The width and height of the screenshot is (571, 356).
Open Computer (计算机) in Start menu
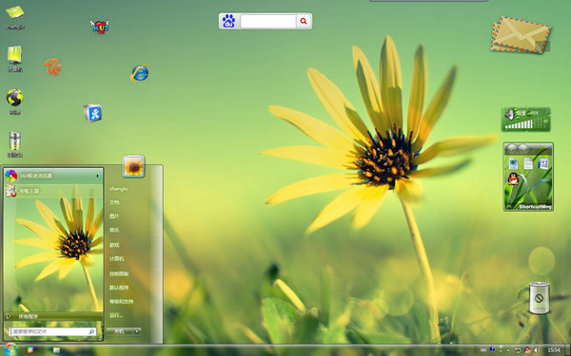(116, 259)
